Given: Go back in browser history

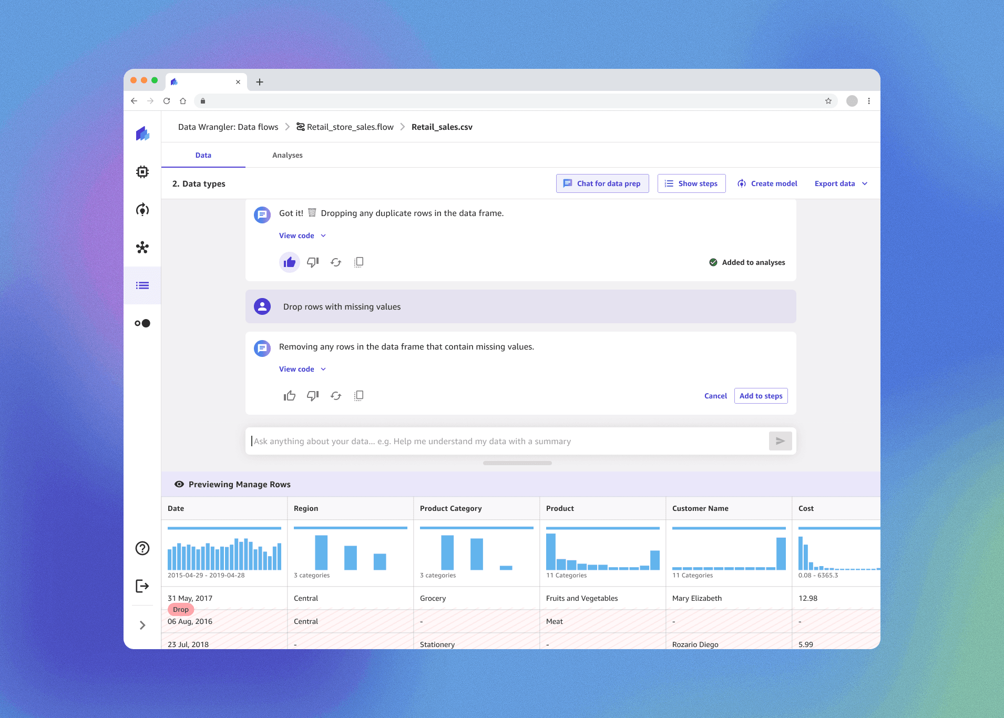Looking at the screenshot, I should click(x=134, y=101).
